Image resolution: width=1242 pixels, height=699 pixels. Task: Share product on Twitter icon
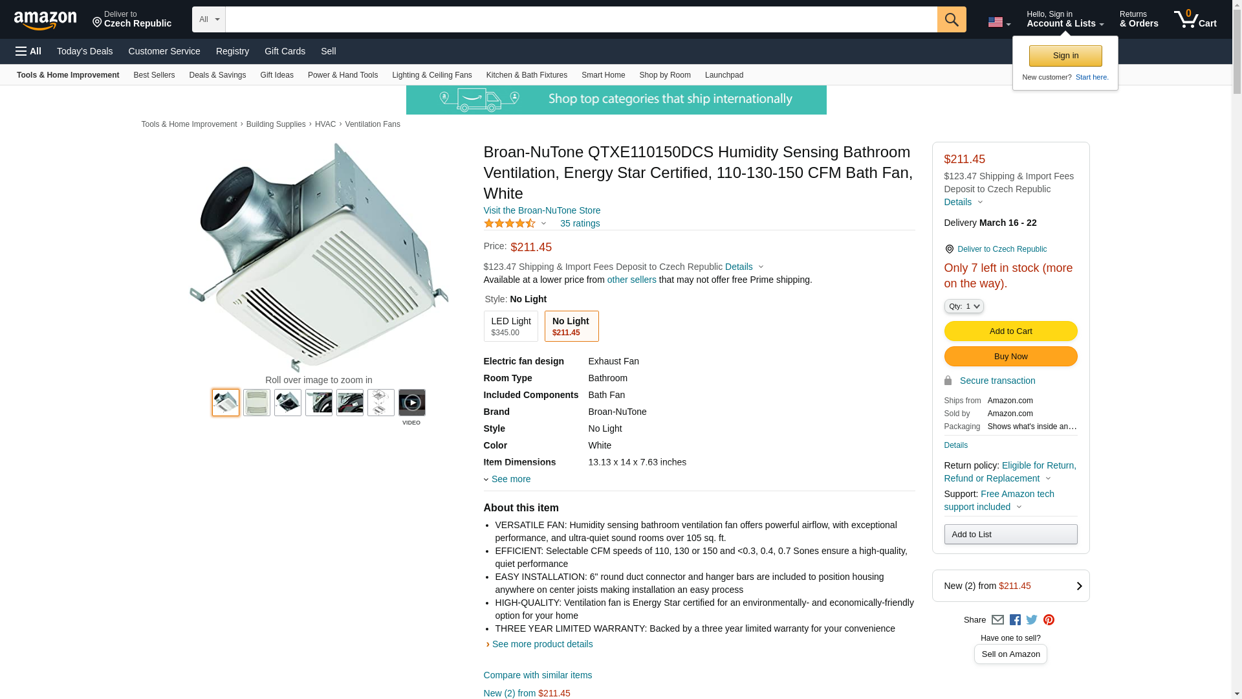click(x=1032, y=620)
